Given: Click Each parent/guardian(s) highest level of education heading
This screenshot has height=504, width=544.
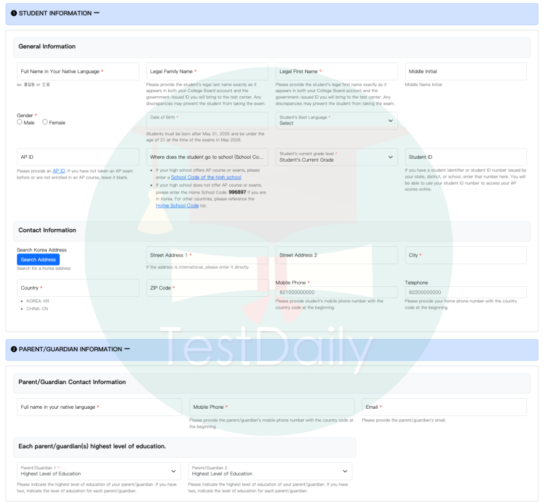Looking at the screenshot, I should click(92, 446).
